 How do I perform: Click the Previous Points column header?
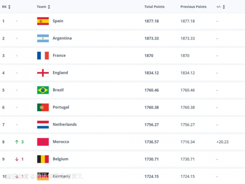coord(193,7)
